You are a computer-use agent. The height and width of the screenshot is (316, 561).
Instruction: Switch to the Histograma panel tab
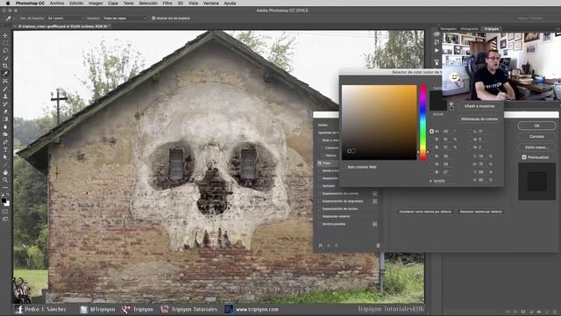(469, 29)
